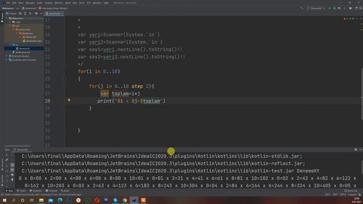Click Expand All icon in Project panel

tap(25, 14)
